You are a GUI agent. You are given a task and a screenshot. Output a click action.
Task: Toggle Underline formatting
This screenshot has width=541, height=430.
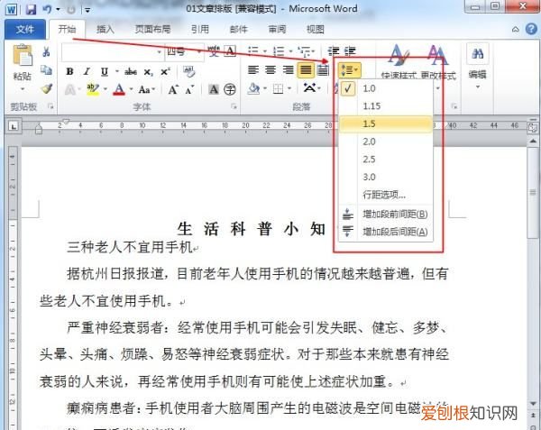tap(105, 71)
